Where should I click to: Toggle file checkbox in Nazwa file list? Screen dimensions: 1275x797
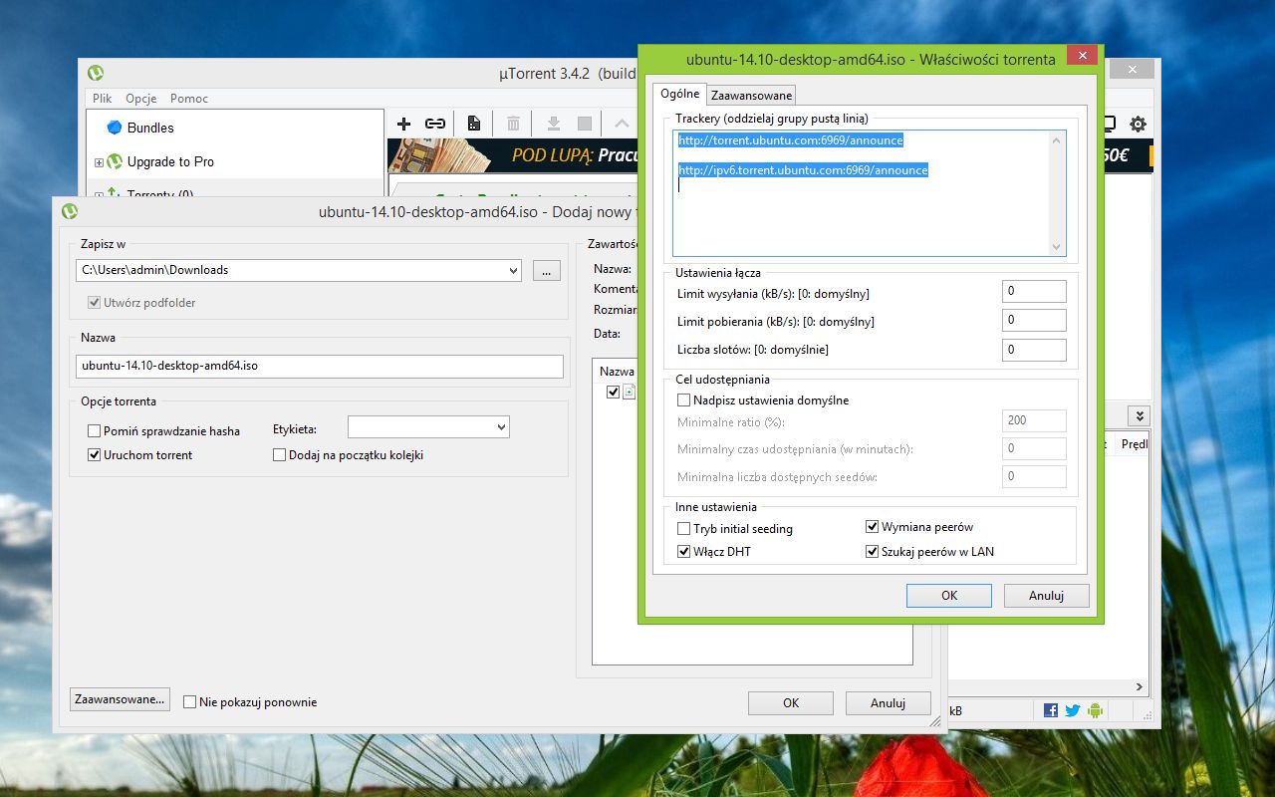coord(613,393)
